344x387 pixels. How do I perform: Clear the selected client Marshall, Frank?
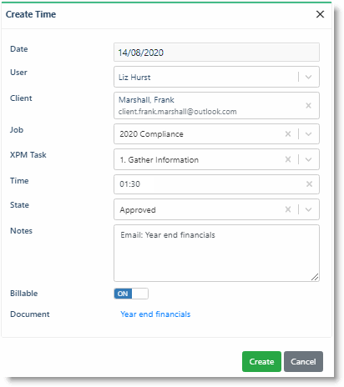click(308, 106)
